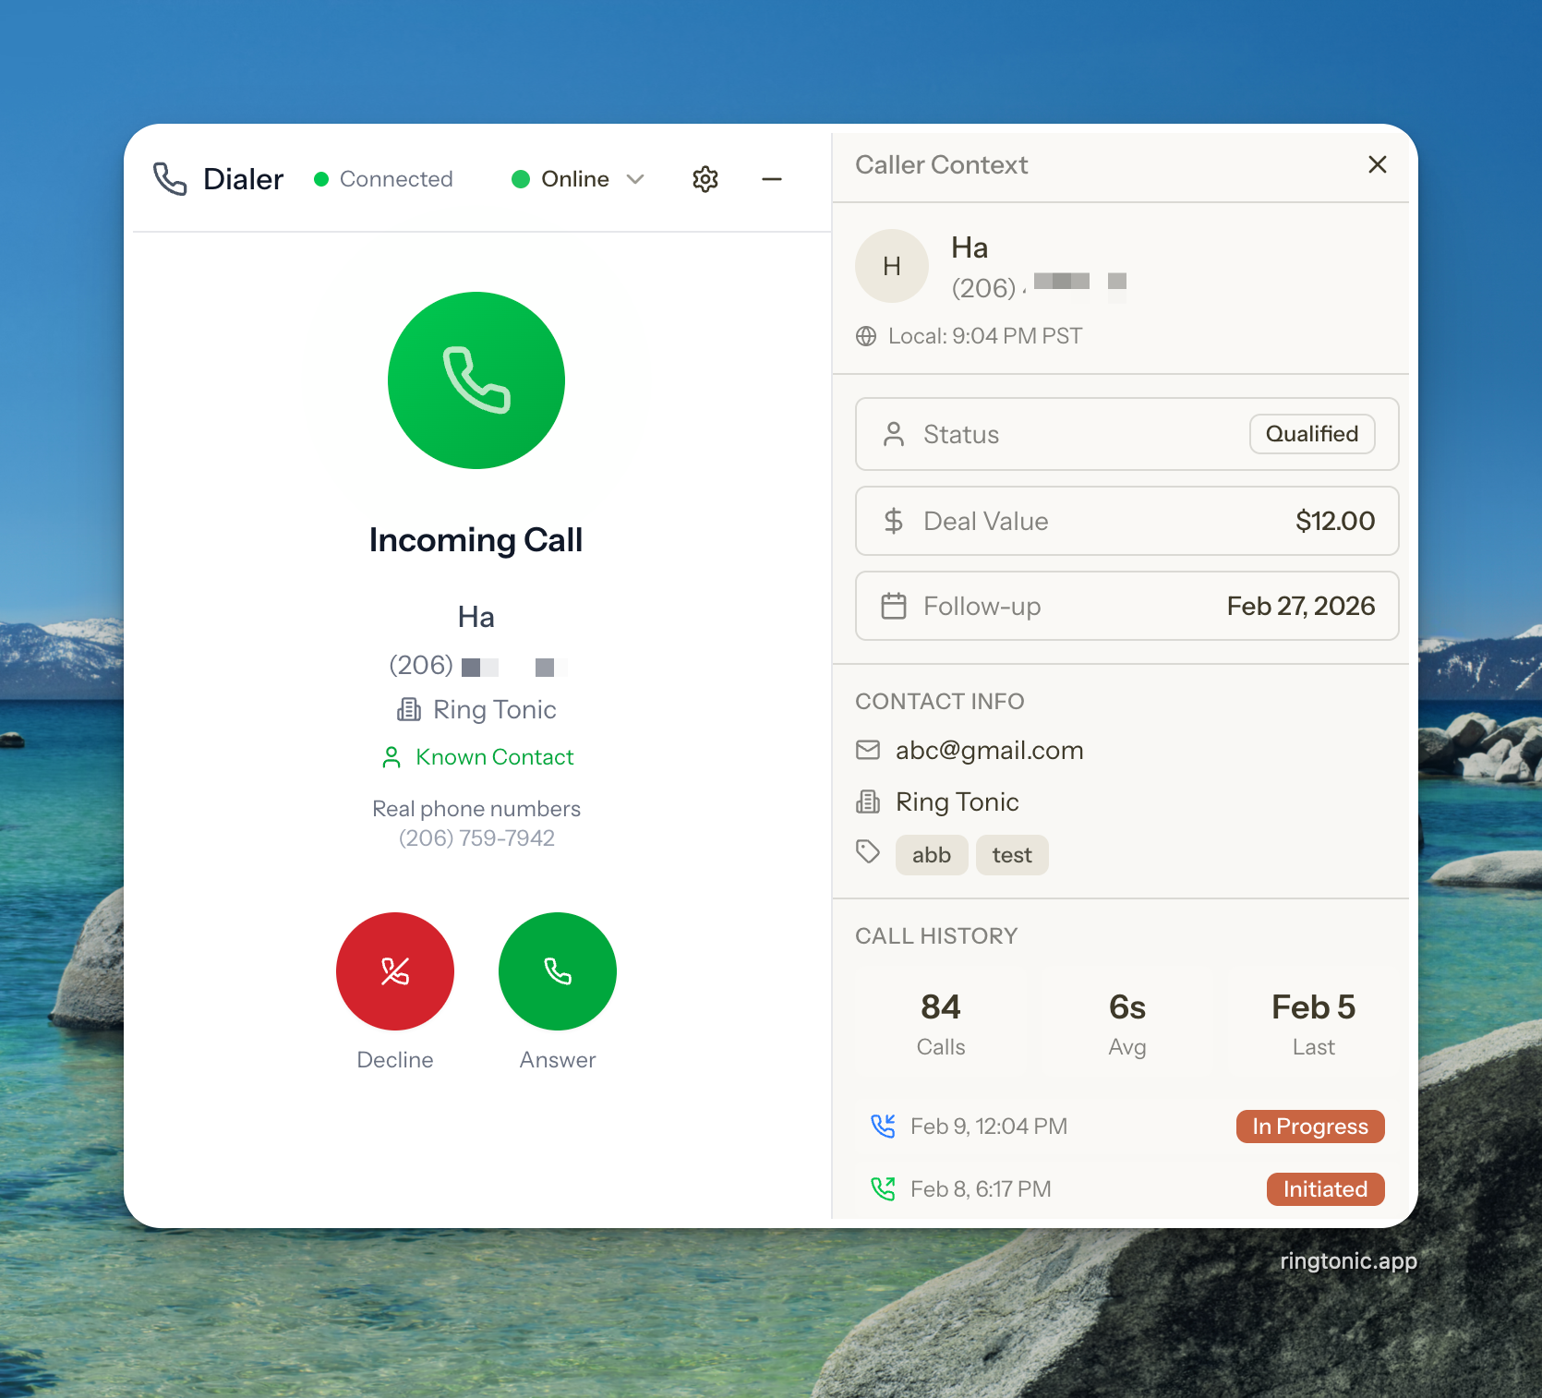Select the test tag chip
The height and width of the screenshot is (1398, 1542).
click(x=1011, y=855)
